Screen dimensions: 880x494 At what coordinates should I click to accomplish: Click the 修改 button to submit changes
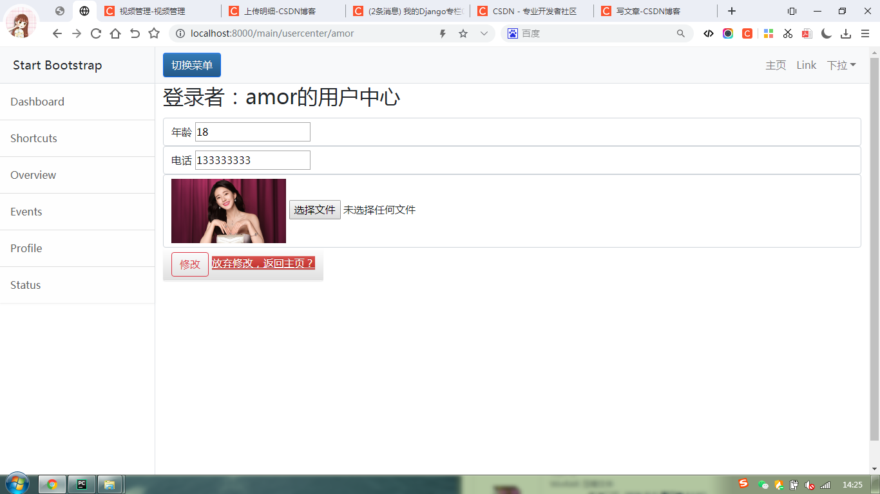click(x=189, y=264)
